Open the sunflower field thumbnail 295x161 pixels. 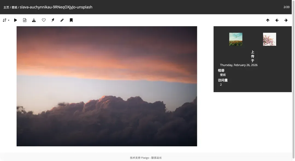pos(236,39)
